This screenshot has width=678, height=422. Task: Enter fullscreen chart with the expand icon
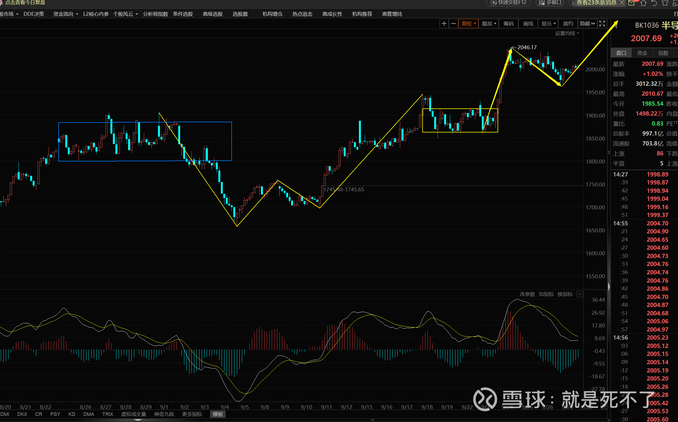602,24
